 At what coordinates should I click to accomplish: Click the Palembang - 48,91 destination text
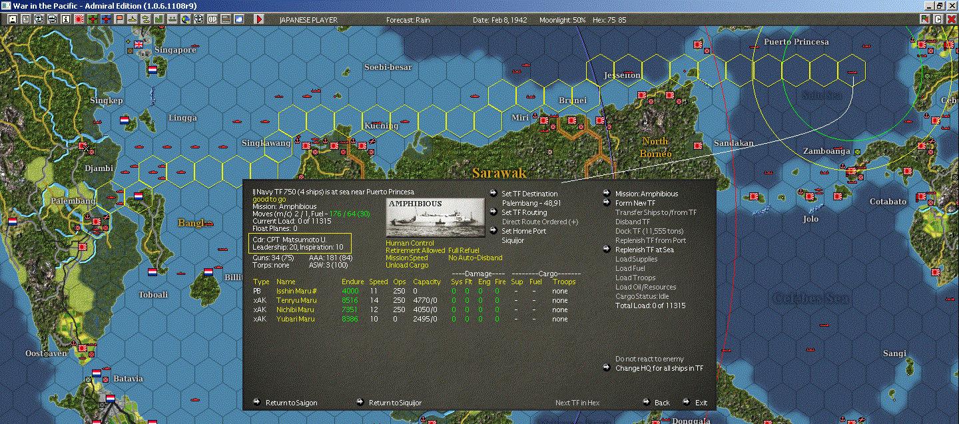click(531, 203)
